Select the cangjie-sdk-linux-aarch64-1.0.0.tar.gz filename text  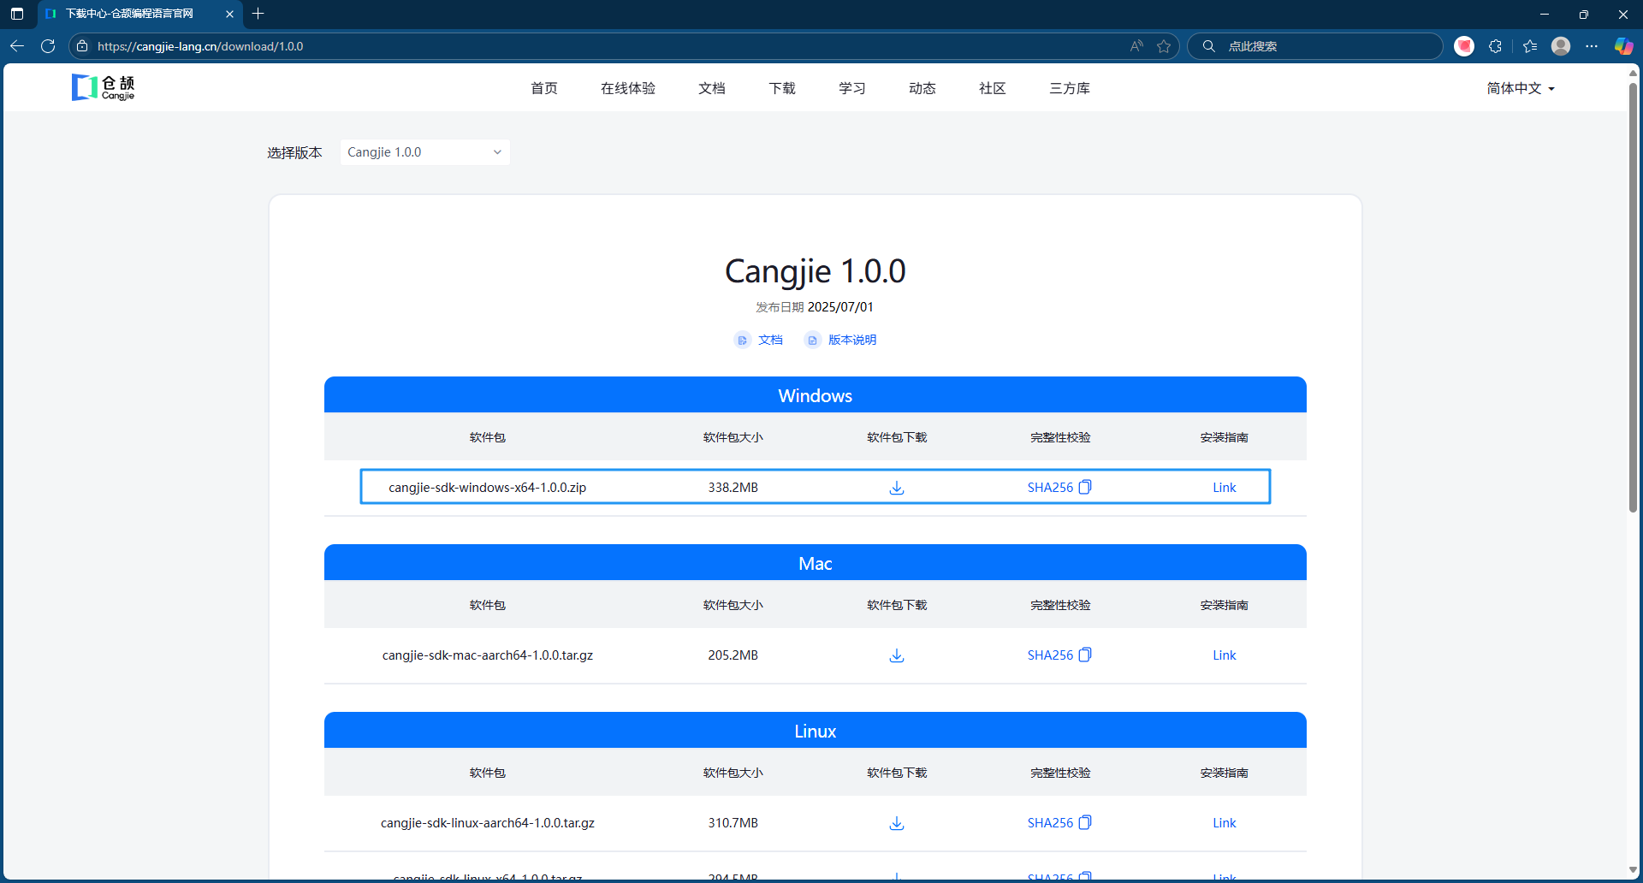click(488, 823)
